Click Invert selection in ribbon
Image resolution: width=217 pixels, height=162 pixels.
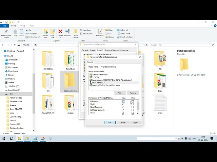pos(125,37)
